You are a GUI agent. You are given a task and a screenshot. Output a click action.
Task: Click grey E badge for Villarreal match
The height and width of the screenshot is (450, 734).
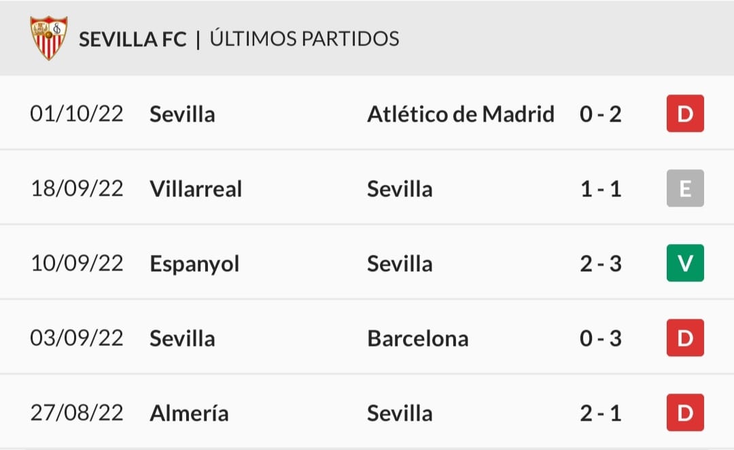685,188
